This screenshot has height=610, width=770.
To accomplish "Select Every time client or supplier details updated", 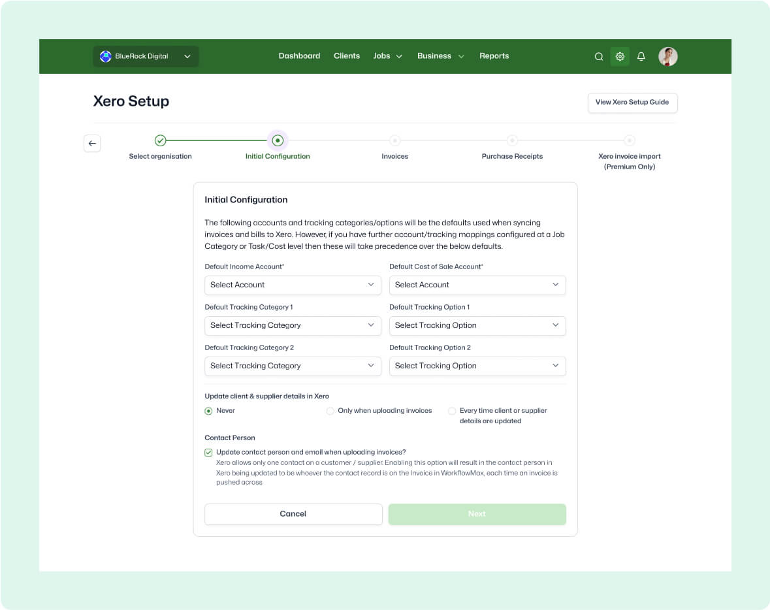I will pyautogui.click(x=453, y=411).
